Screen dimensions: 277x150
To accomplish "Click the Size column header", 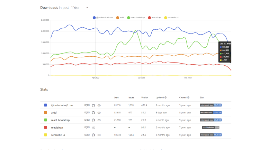I will coord(202,97).
